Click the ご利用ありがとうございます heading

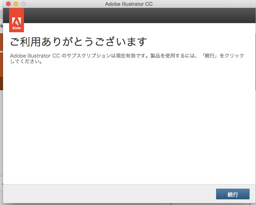78,42
